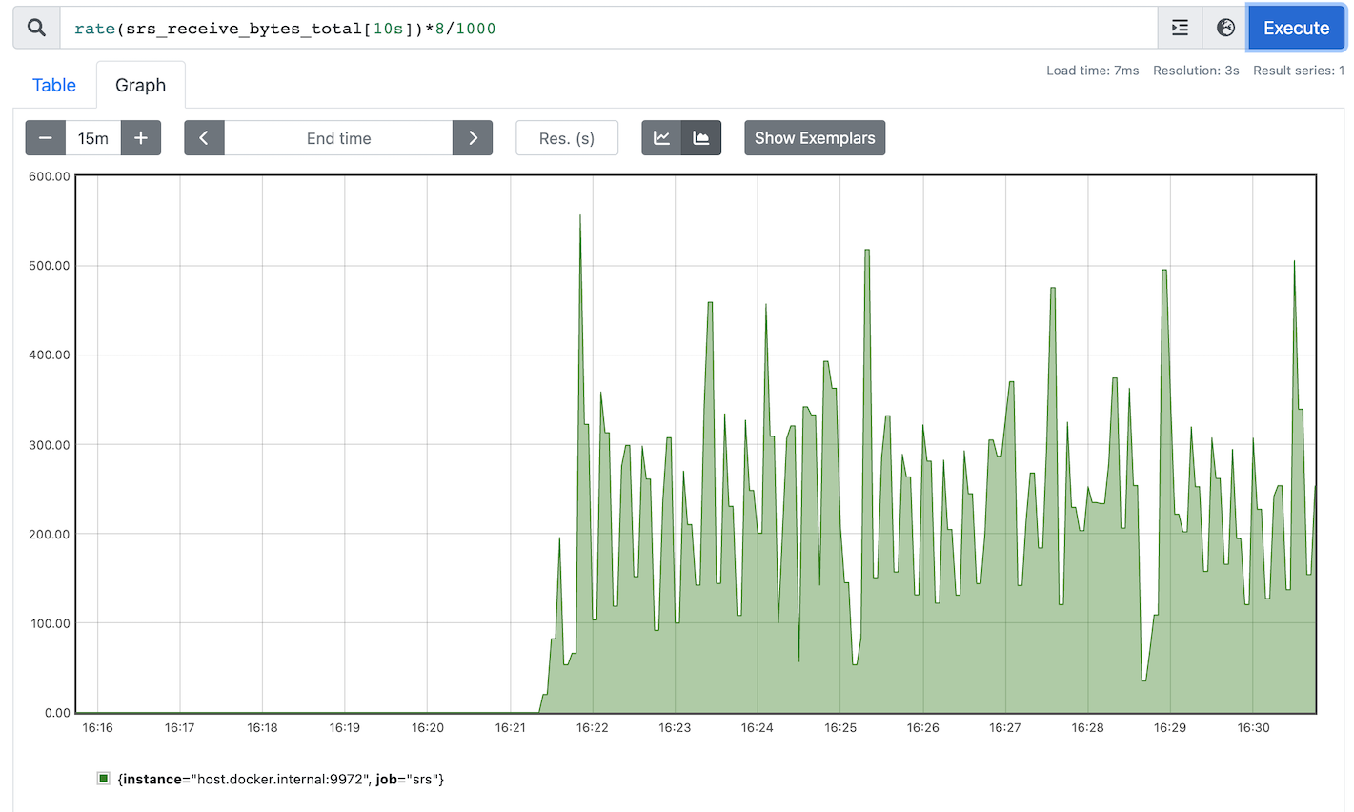
Task: Open the Table tab
Action: coord(54,85)
